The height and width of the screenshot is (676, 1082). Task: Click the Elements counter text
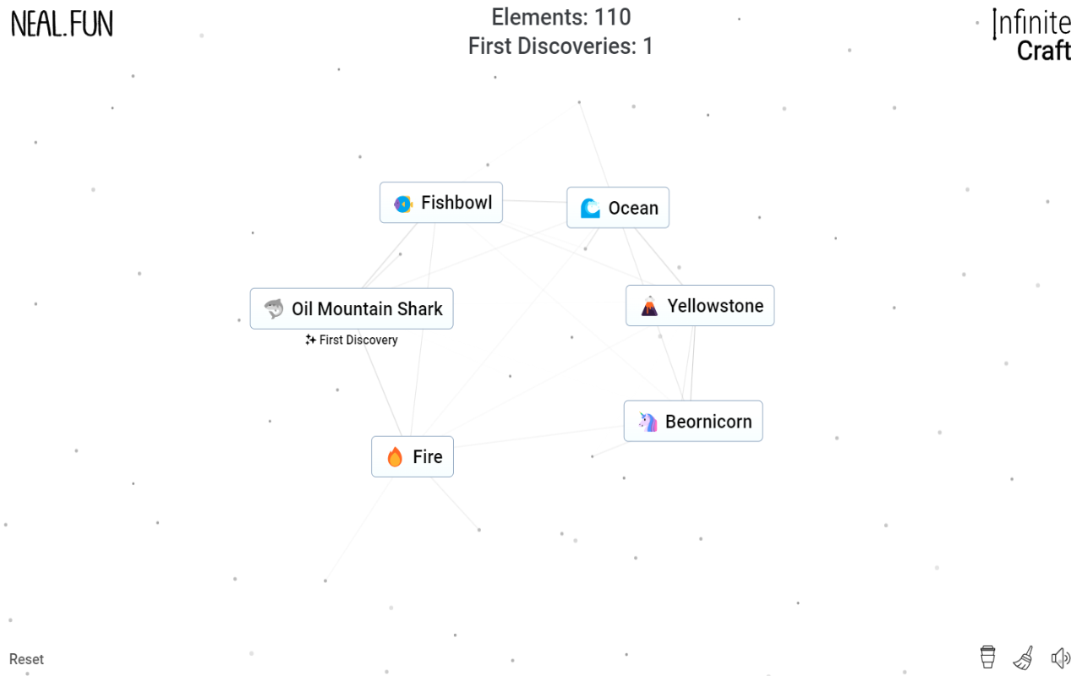pos(560,17)
